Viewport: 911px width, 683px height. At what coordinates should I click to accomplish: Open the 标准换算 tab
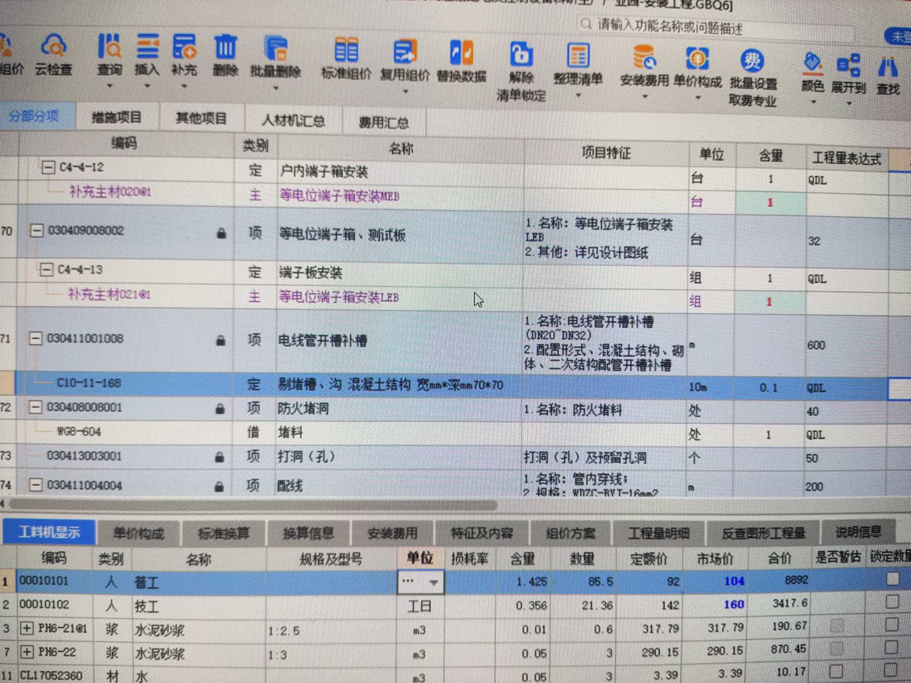click(x=224, y=533)
